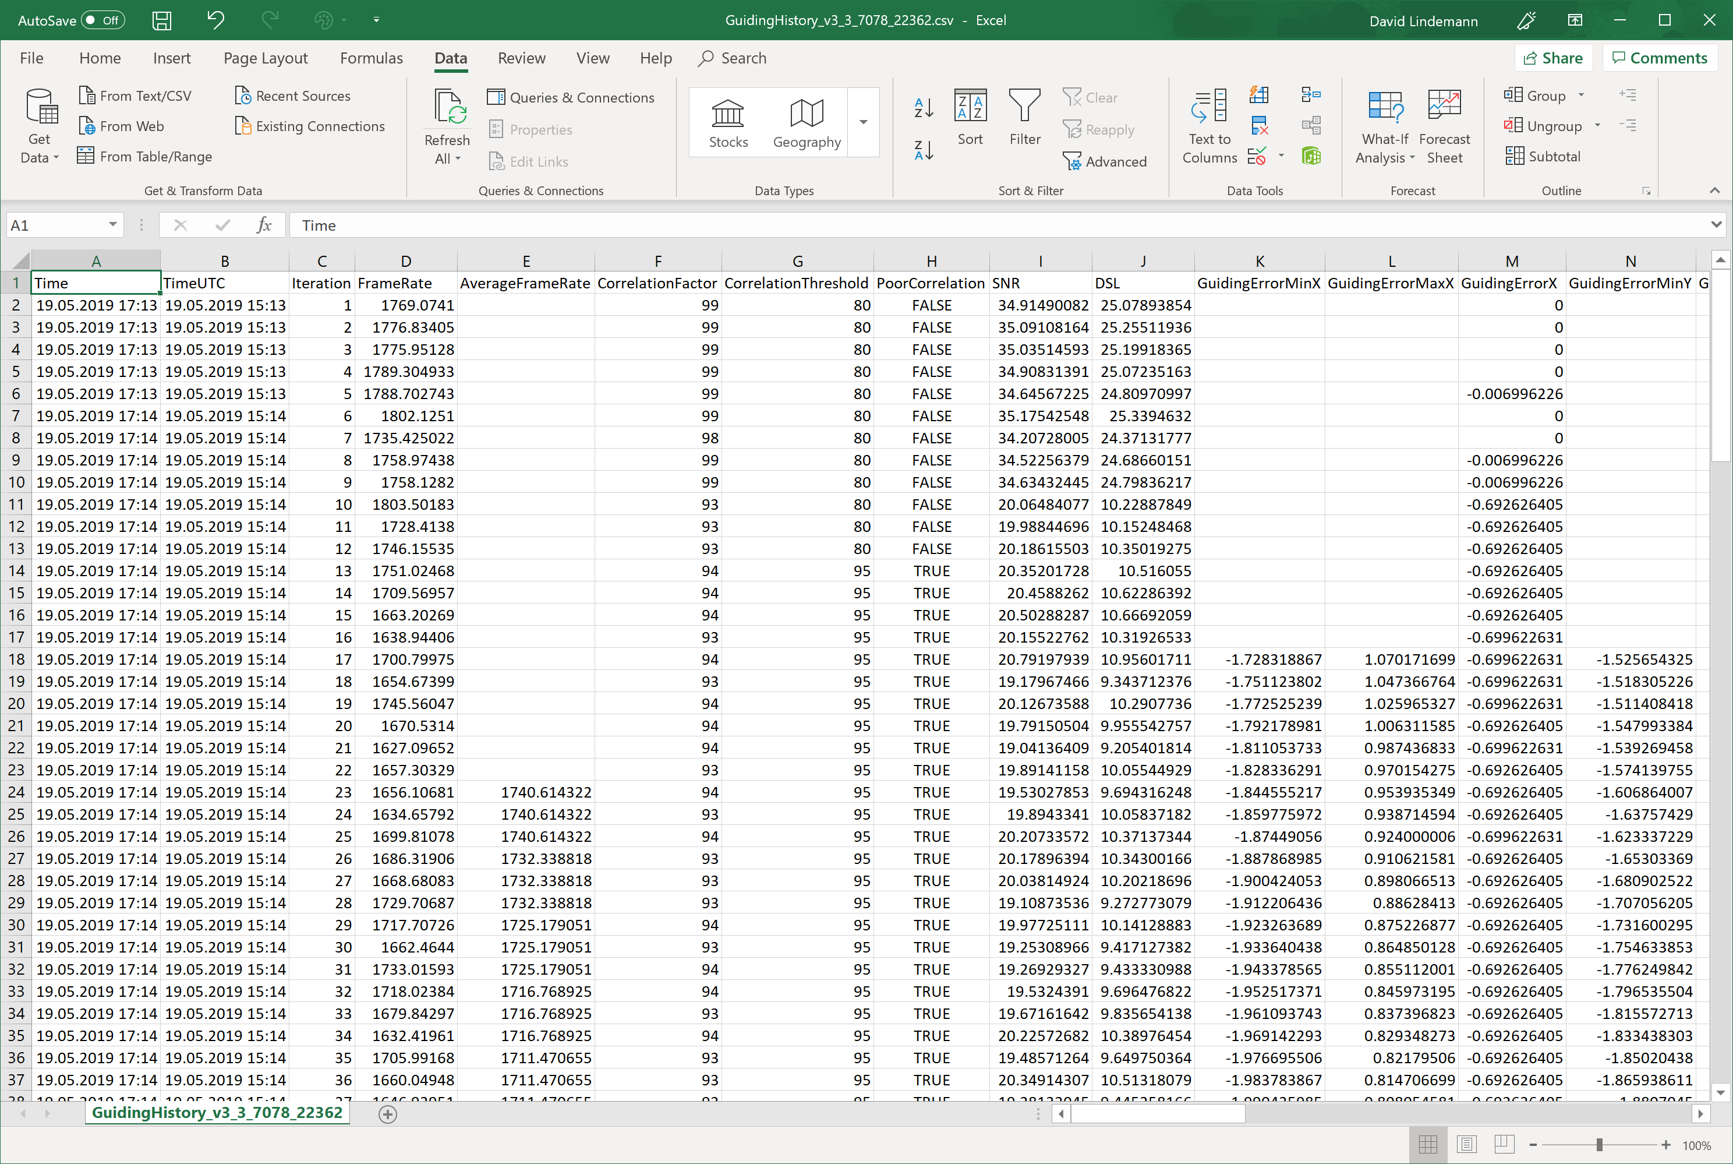Sort descending Z to A
The width and height of the screenshot is (1733, 1164).
coord(924,151)
